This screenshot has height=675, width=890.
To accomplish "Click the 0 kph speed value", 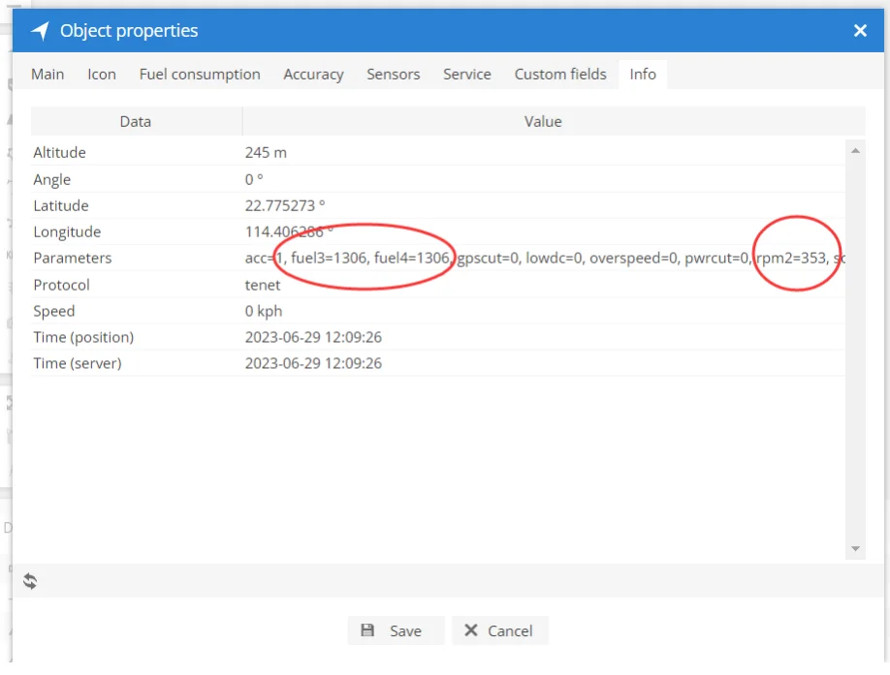I will [264, 311].
